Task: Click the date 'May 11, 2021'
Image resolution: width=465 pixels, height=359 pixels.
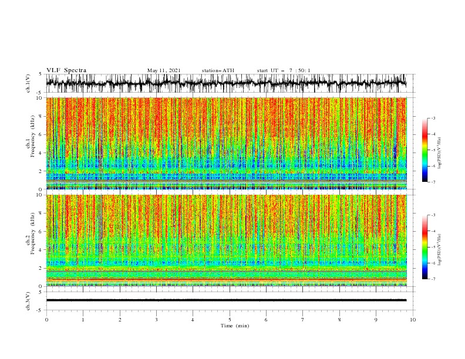Action: click(x=164, y=70)
